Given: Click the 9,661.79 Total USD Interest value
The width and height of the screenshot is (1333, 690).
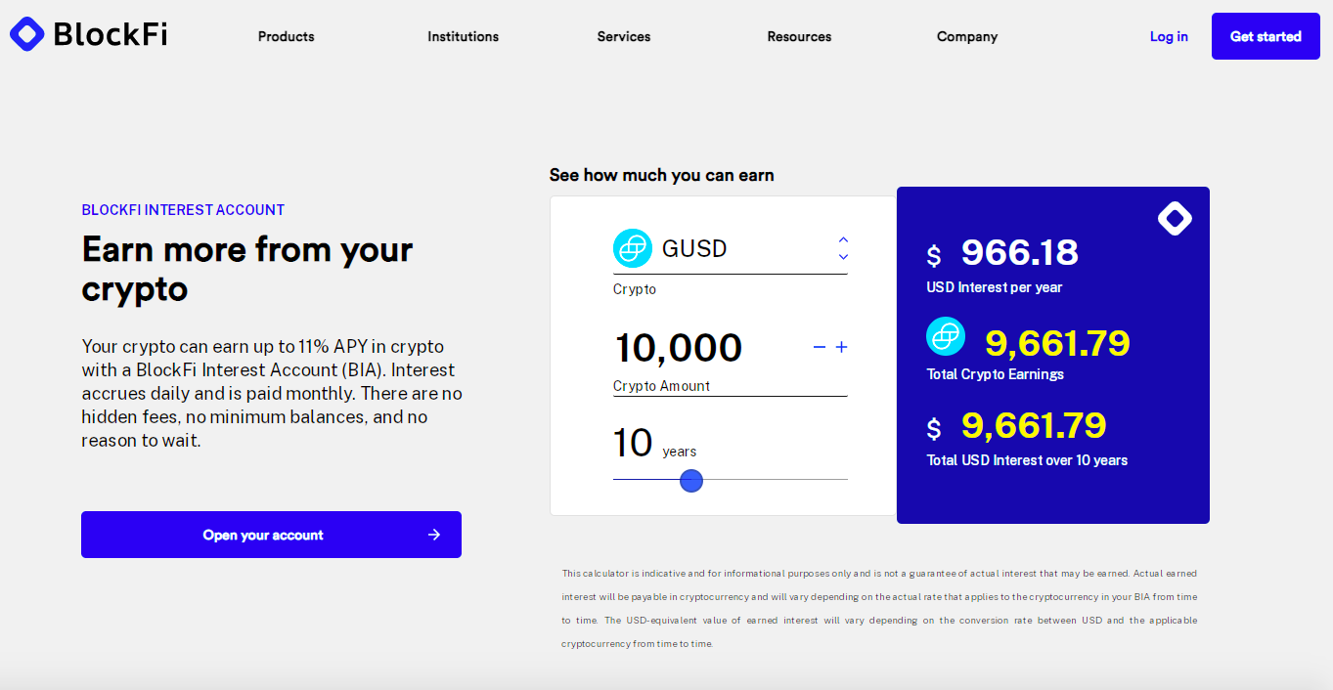Looking at the screenshot, I should click(1034, 425).
